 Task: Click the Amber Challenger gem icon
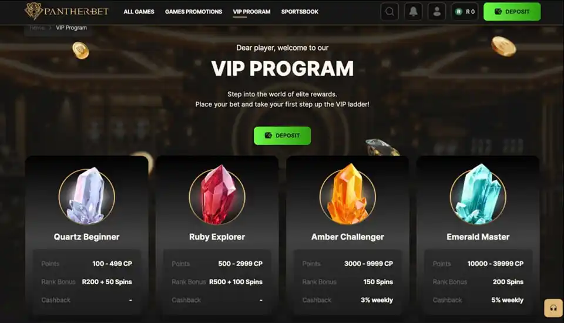click(347, 194)
